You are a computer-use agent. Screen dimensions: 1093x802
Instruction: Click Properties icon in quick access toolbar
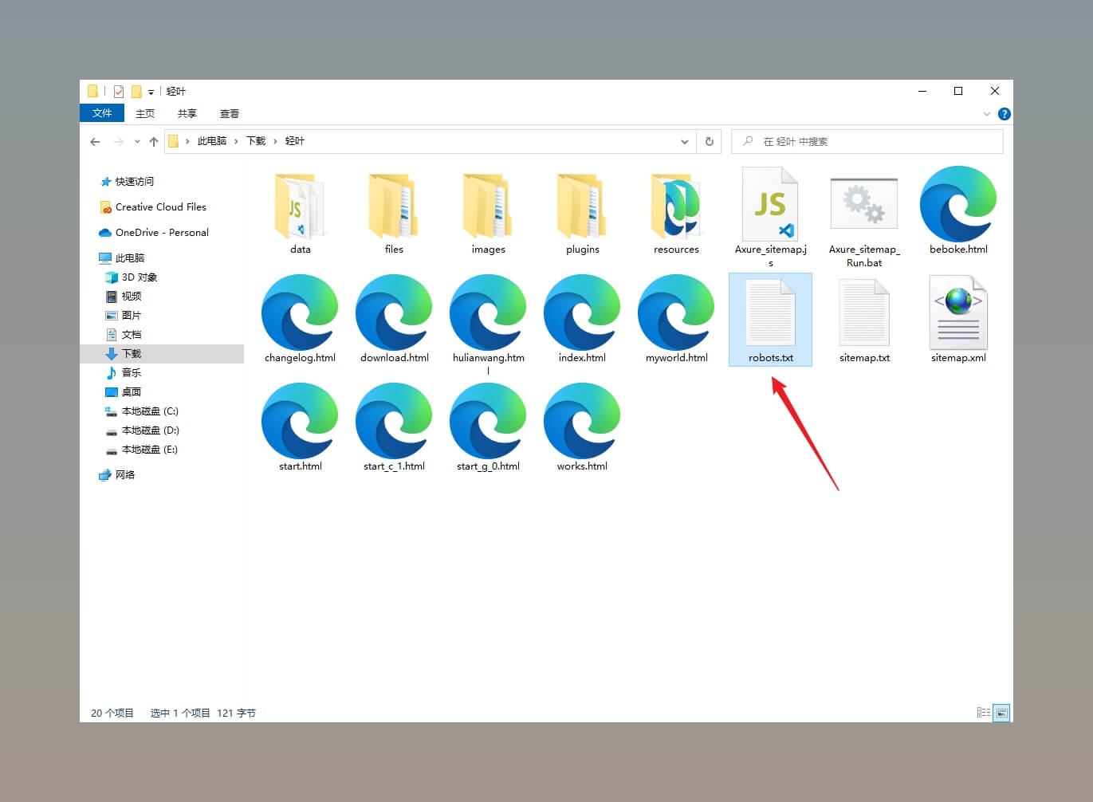[119, 91]
